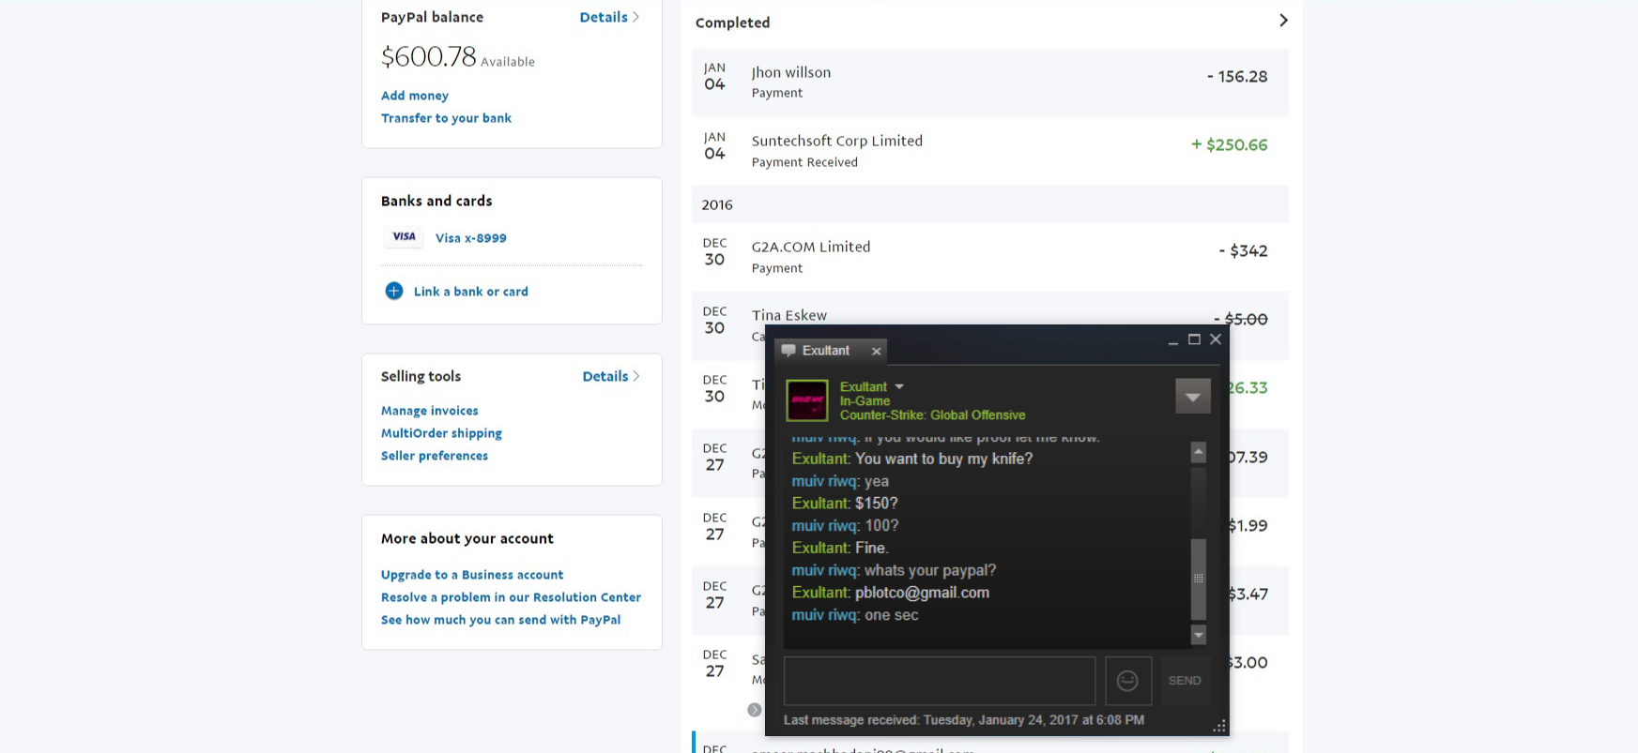Open Resolve a problem in Resolution Center
The image size is (1638, 753).
[511, 597]
